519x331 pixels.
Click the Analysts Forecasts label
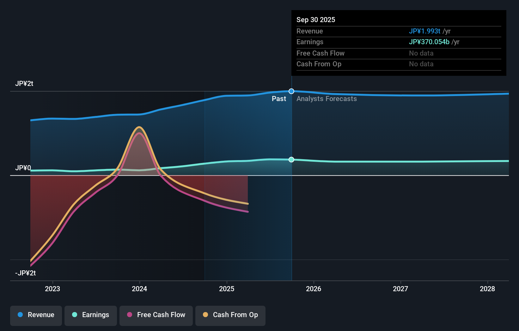327,99
